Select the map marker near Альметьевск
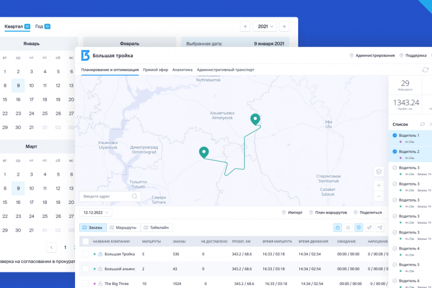The height and width of the screenshot is (288, 432). pos(256,119)
